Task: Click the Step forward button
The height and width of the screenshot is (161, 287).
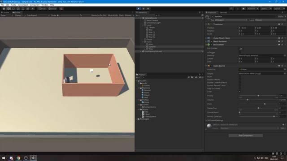Action: point(148,9)
